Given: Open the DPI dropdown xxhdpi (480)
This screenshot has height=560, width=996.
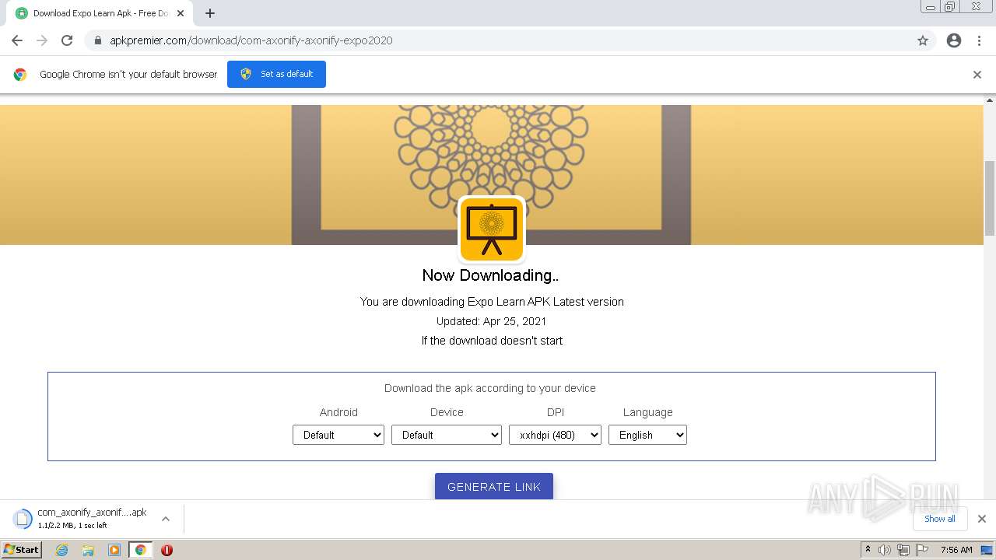Looking at the screenshot, I should [x=555, y=435].
